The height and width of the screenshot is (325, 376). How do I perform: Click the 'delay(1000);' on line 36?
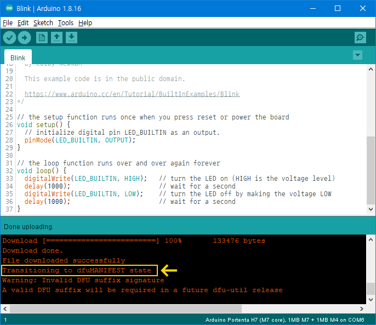point(47,202)
